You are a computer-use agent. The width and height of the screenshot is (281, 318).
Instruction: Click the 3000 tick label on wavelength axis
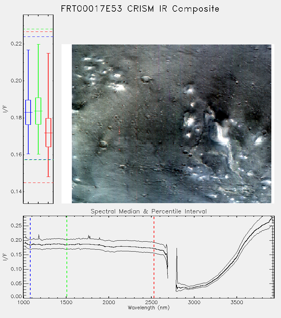tap(194, 302)
